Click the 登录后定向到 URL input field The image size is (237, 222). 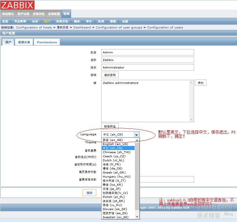[x=167, y=179]
